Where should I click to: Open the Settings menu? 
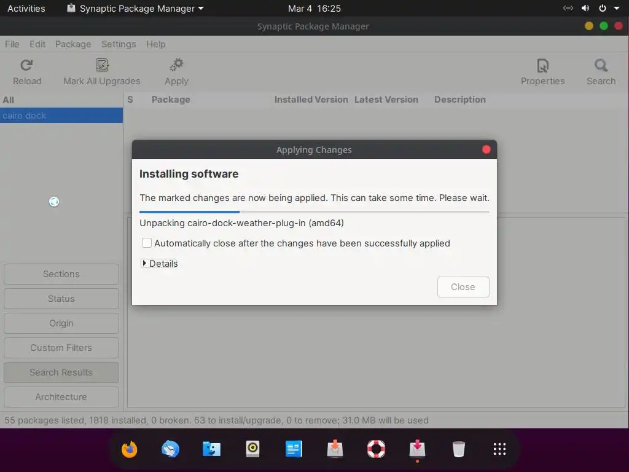click(x=119, y=44)
